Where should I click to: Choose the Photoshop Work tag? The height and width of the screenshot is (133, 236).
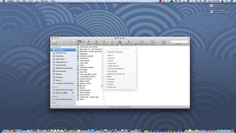coord(115,69)
